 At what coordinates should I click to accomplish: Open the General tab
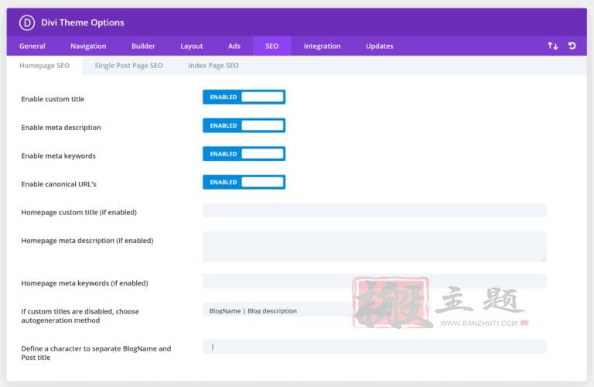pos(32,46)
